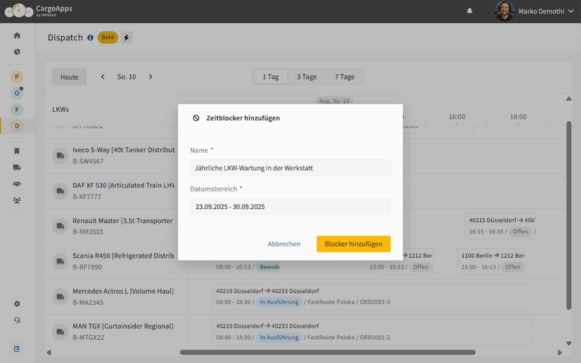Click the horizontal scrollbar below the timeline

pos(327,352)
